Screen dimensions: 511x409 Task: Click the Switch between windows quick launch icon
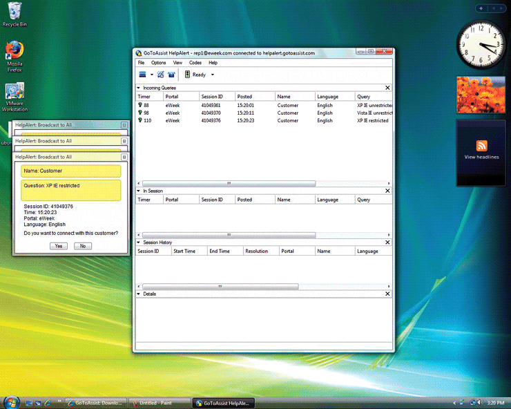point(38,403)
